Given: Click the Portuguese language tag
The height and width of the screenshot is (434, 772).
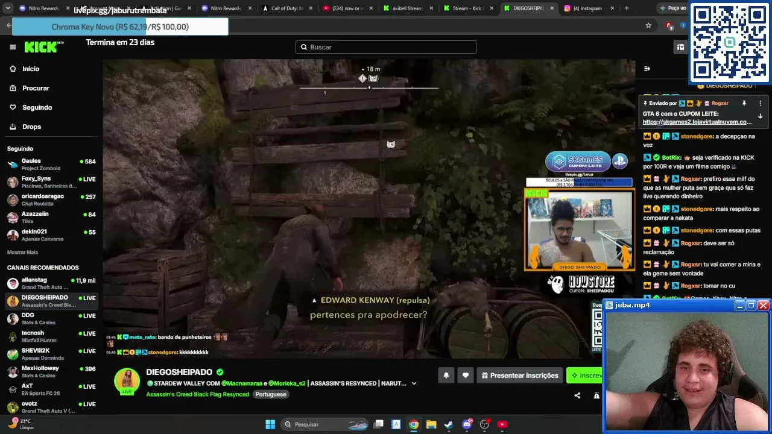Looking at the screenshot, I should (271, 394).
